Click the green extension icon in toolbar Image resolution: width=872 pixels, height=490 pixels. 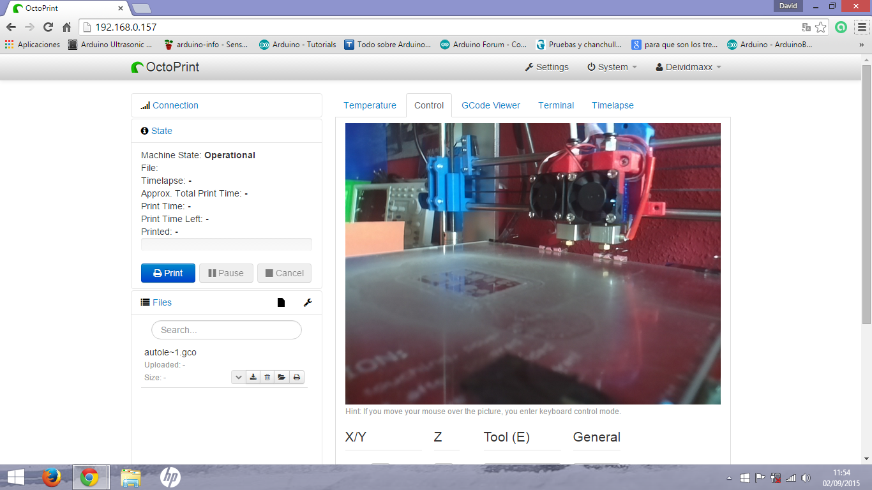841,27
